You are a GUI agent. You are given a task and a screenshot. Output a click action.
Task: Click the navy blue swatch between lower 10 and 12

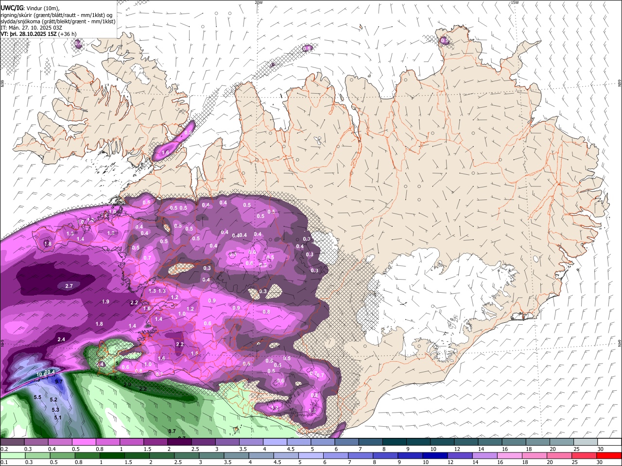pos(435,456)
